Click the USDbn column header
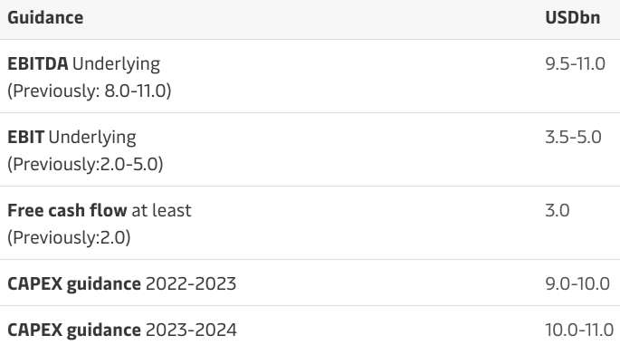 coord(573,18)
